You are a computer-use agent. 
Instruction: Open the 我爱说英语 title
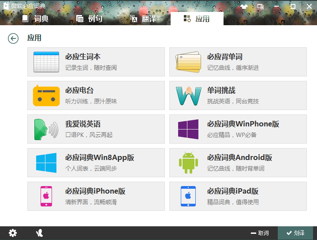click(83, 124)
